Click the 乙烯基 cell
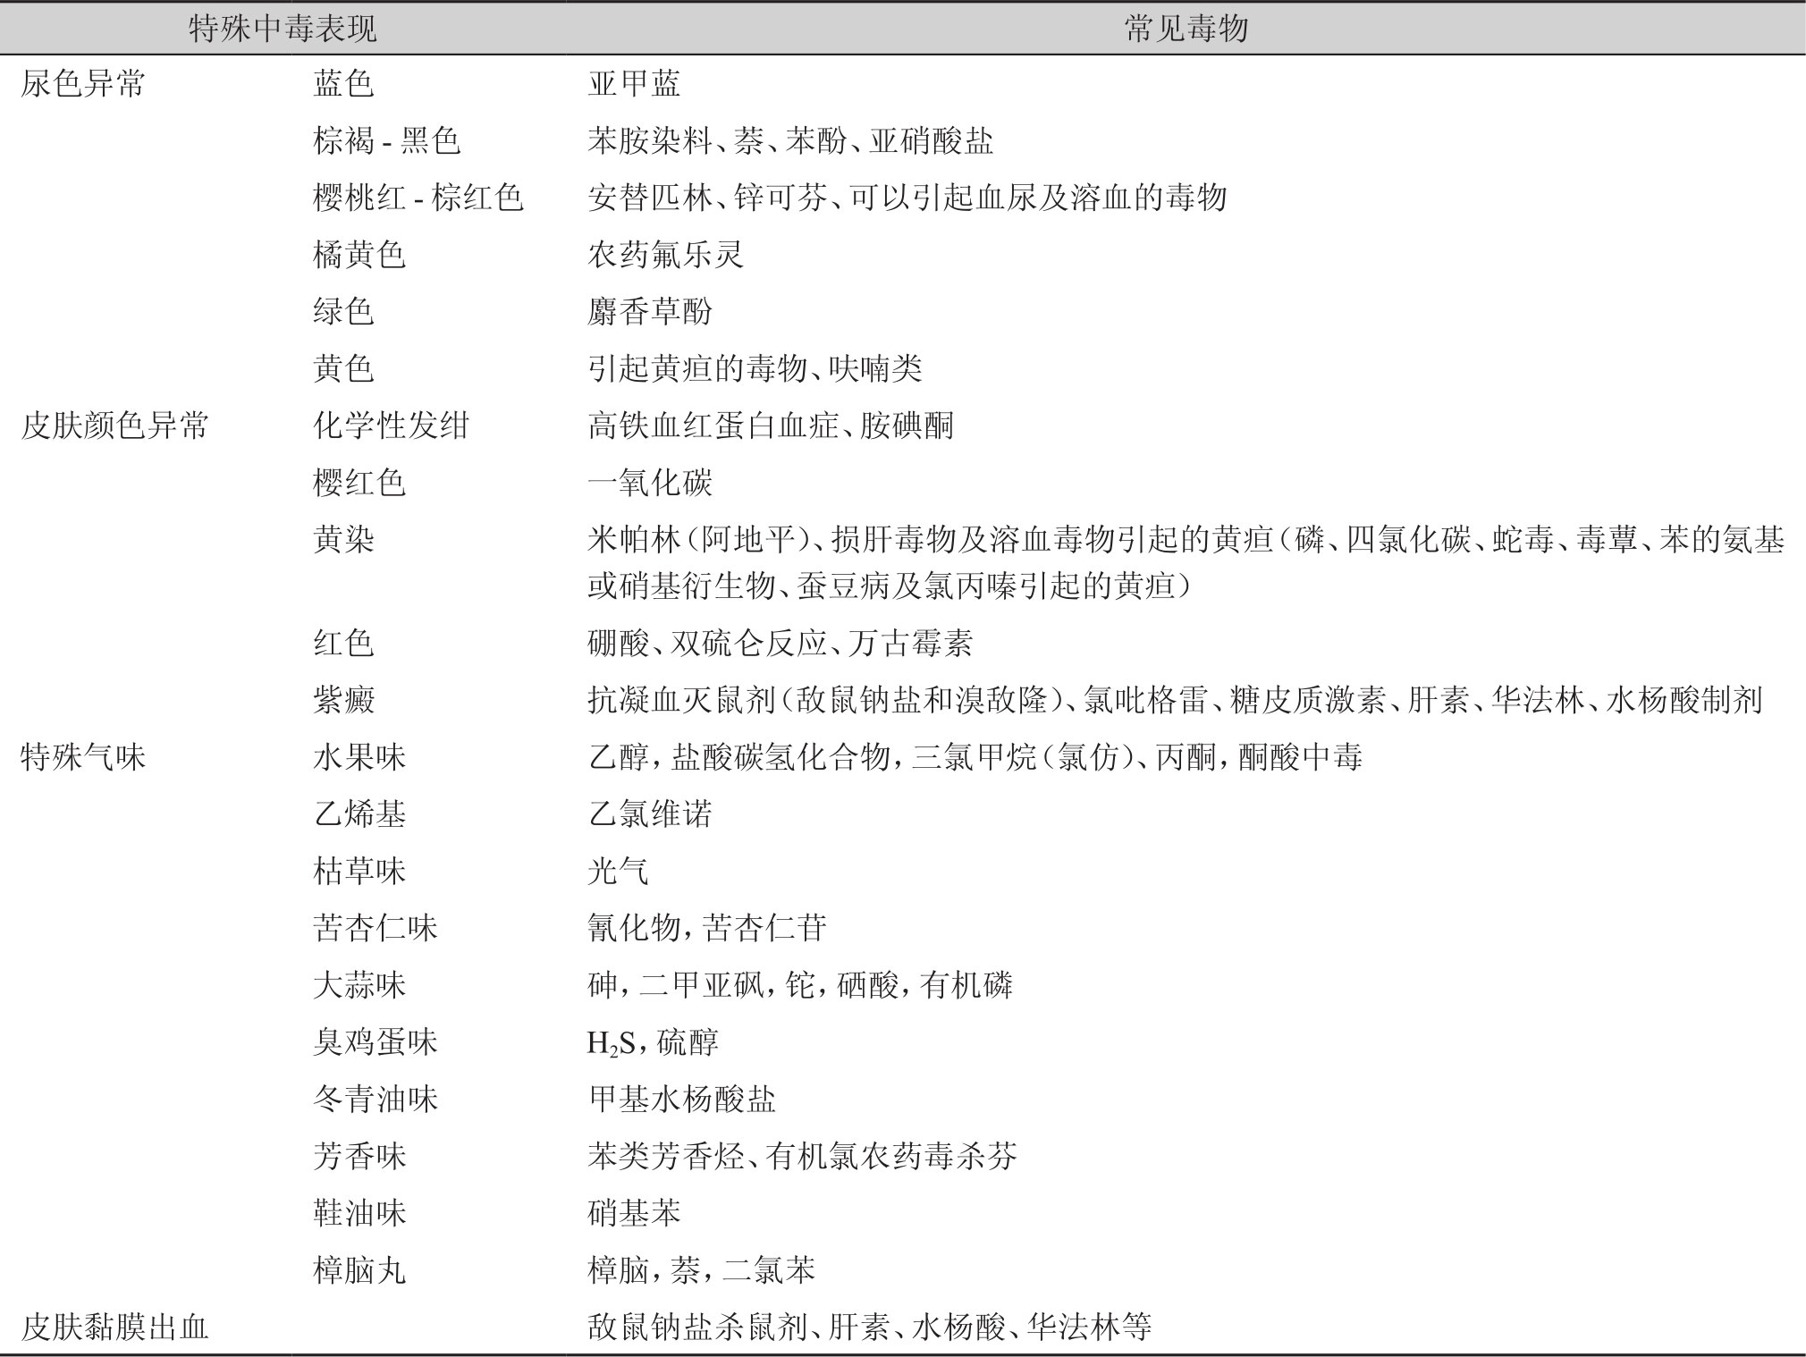1806x1357 pixels. click(x=359, y=814)
